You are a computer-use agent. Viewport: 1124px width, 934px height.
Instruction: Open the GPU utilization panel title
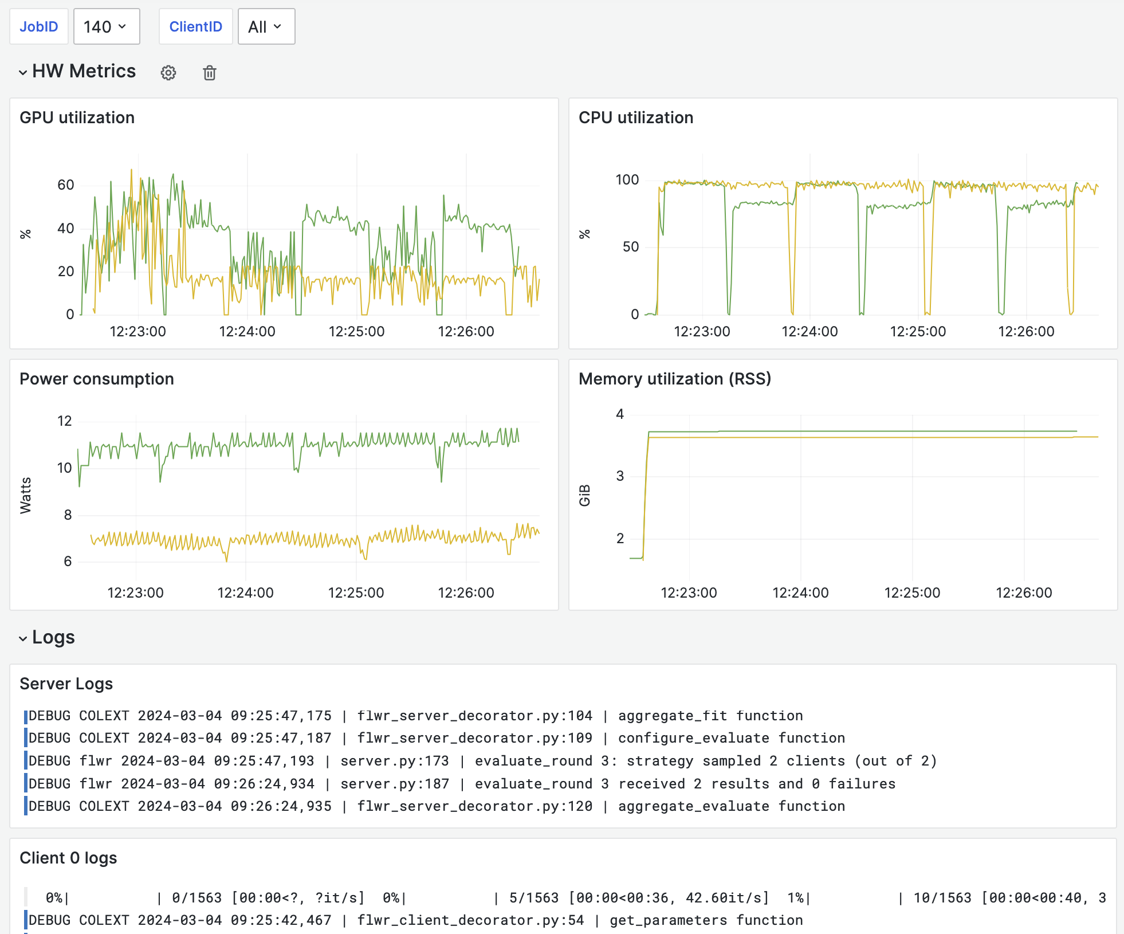tap(77, 117)
